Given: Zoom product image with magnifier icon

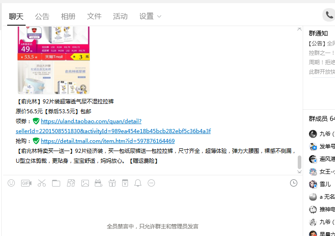Looking at the screenshot, I should [83, 88].
